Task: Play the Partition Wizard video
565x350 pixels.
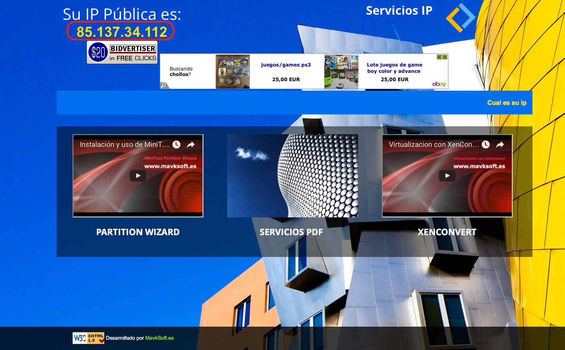Action: [x=138, y=175]
